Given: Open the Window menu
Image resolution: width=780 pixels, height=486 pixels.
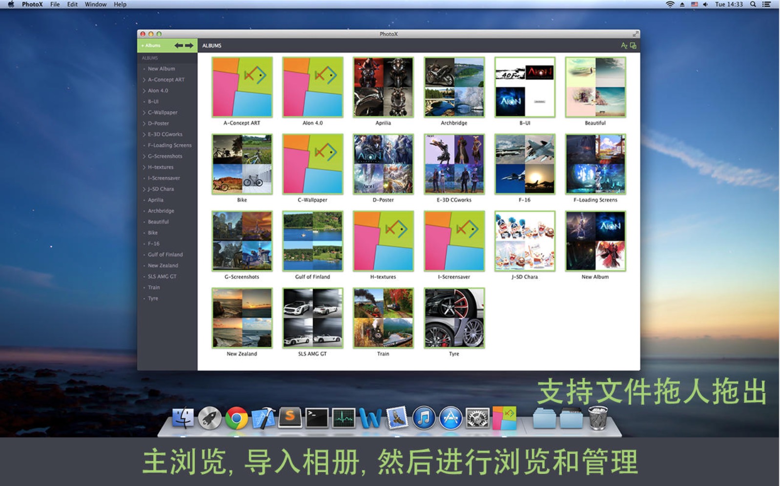Looking at the screenshot, I should (x=96, y=4).
